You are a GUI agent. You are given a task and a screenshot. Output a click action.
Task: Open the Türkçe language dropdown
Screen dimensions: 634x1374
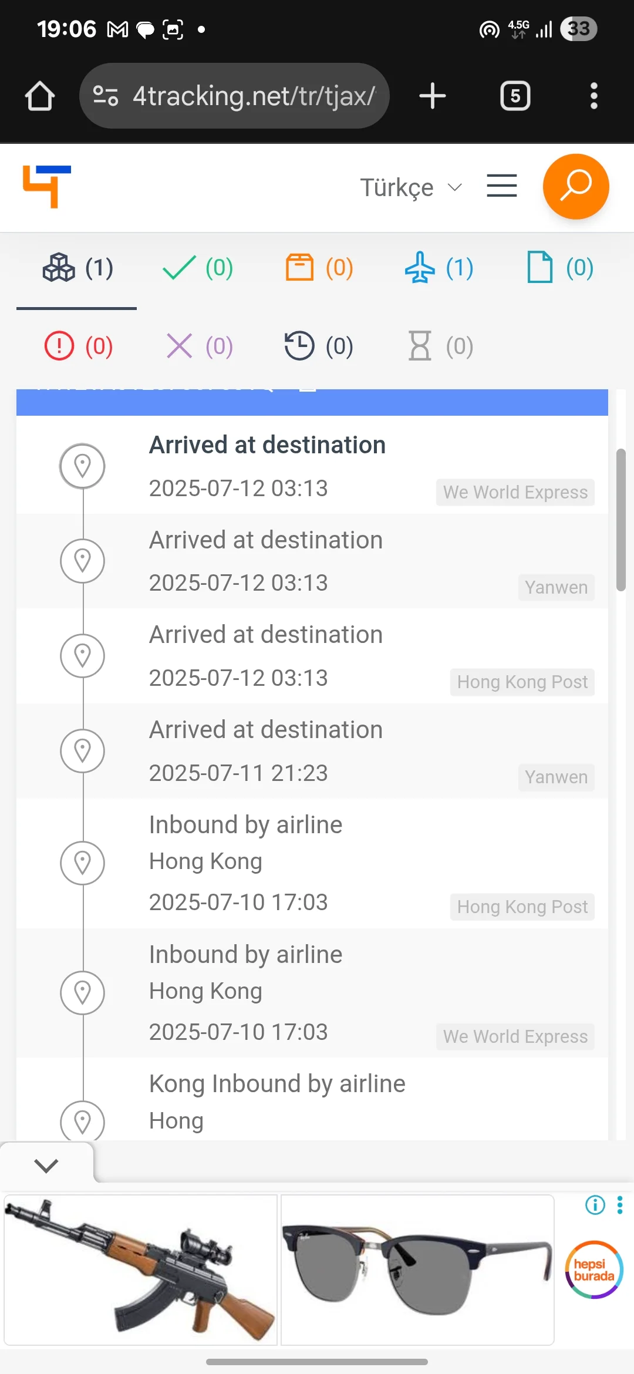[411, 188]
